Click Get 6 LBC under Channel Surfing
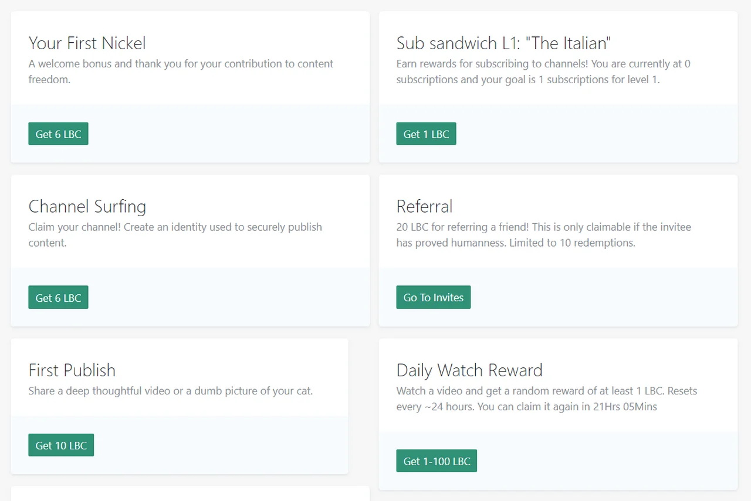 coord(58,297)
